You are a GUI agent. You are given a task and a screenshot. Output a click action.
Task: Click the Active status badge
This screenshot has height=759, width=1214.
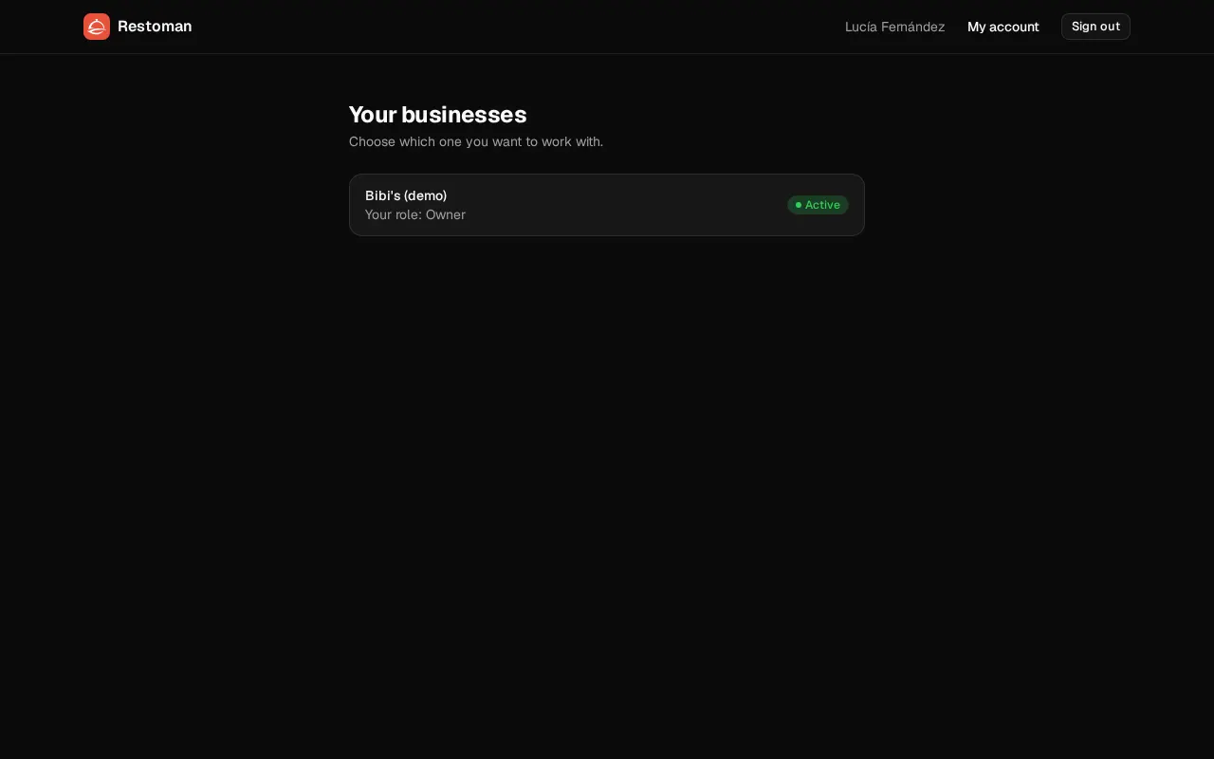(x=818, y=205)
